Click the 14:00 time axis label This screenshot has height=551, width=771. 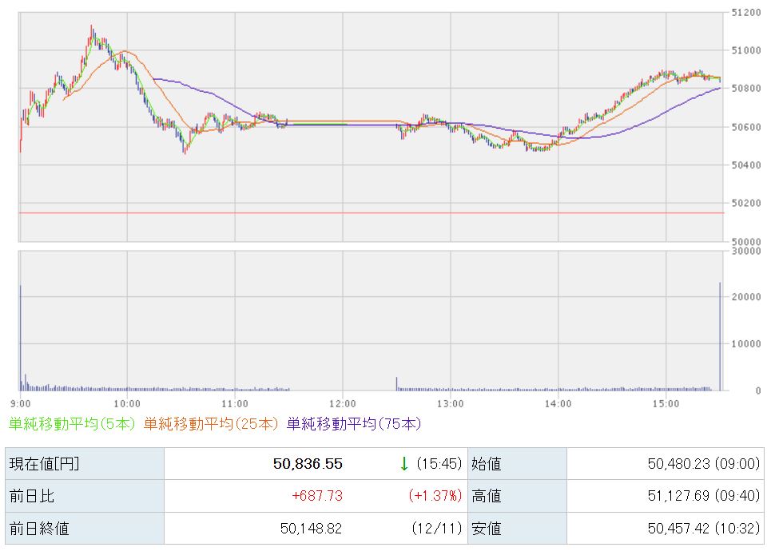(558, 402)
